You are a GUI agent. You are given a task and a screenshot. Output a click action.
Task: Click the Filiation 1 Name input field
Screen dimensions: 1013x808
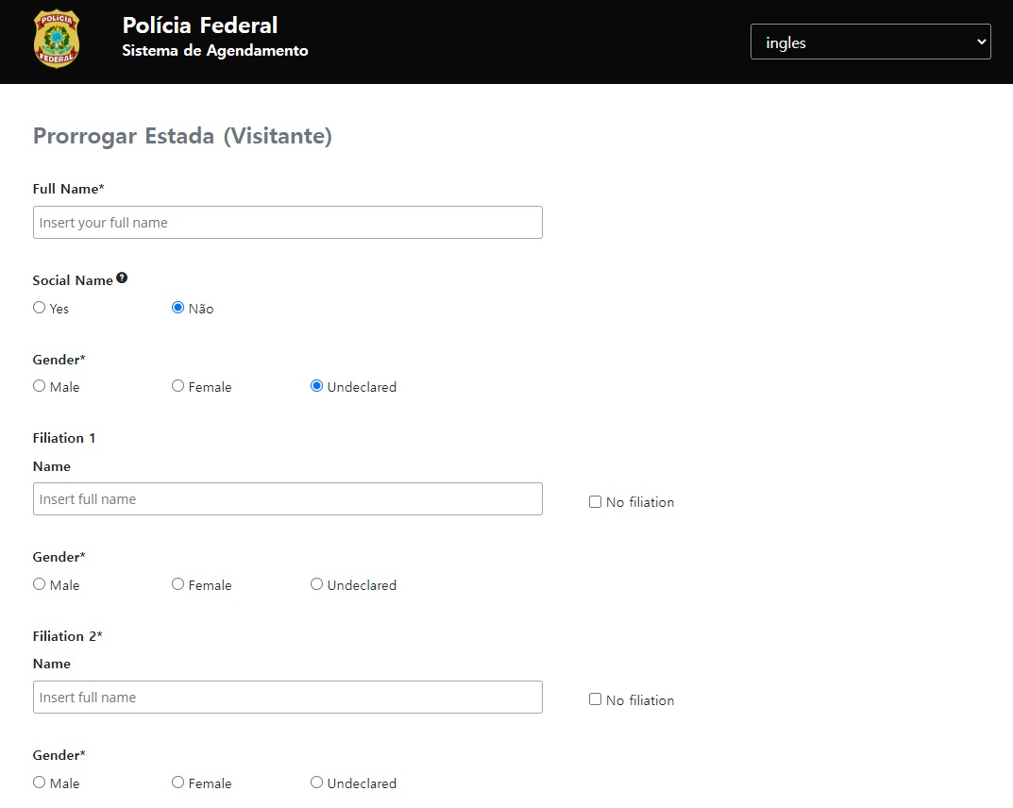(288, 498)
